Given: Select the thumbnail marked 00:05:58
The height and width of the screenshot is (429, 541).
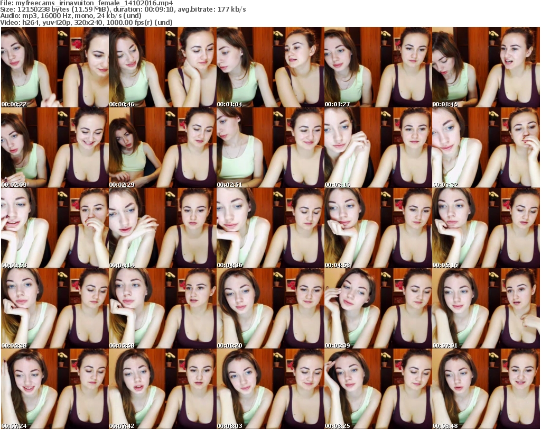Looking at the screenshot, I should (163, 308).
